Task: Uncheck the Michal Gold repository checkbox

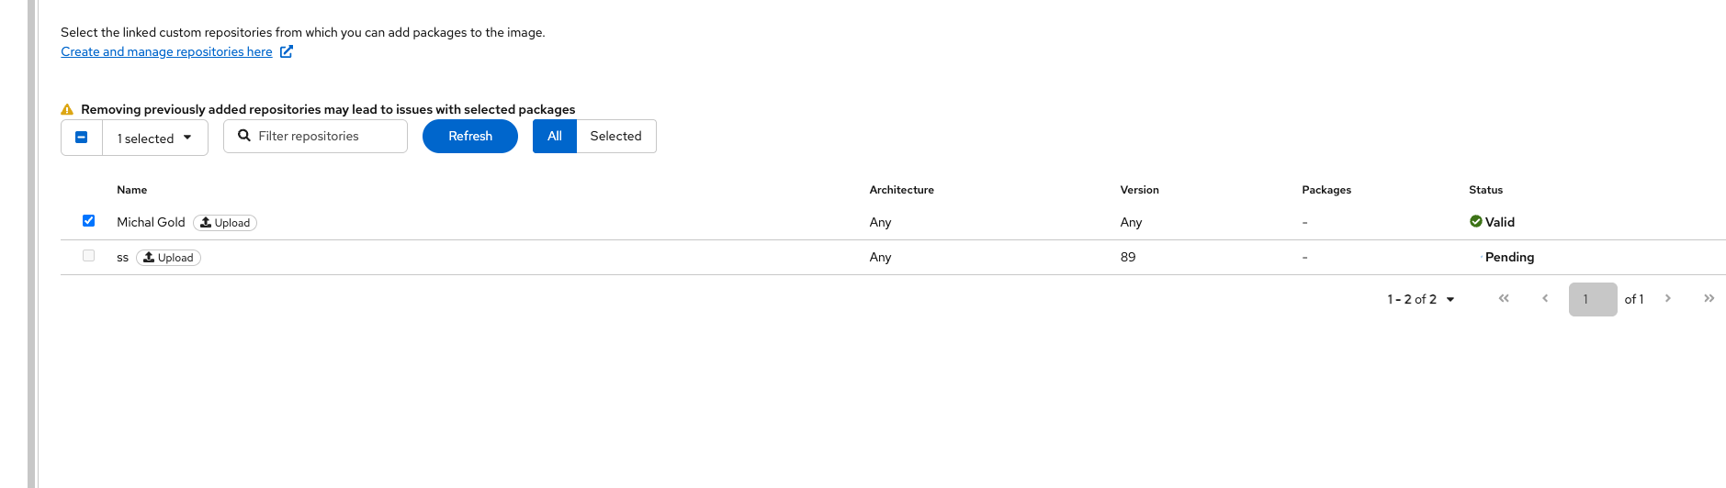Action: 89,221
